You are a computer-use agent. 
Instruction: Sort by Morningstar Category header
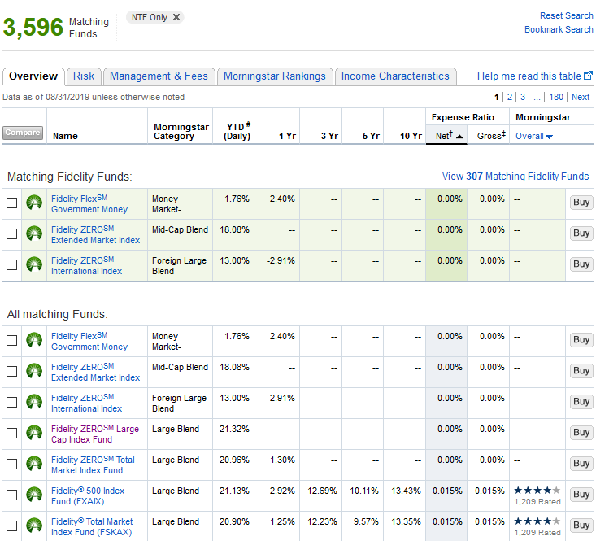(181, 131)
